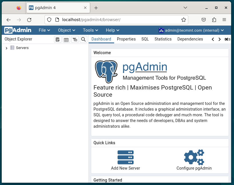Open the Tools menu

click(x=90, y=30)
